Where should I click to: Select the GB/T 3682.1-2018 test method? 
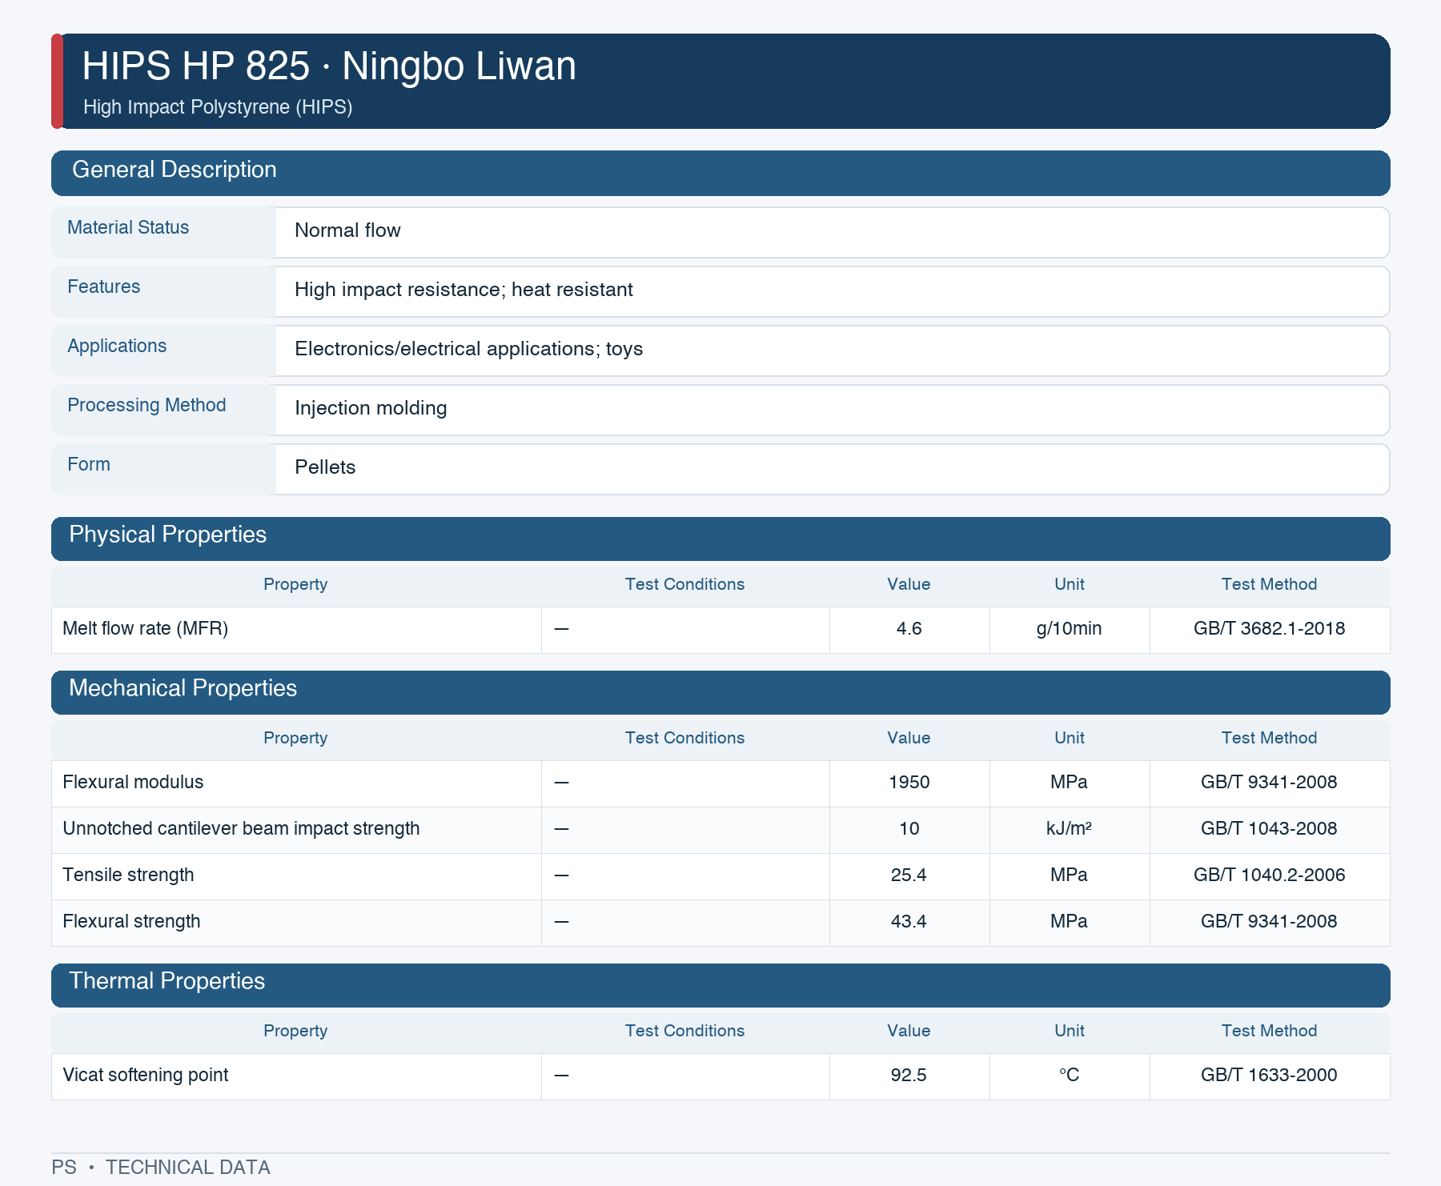coord(1269,629)
